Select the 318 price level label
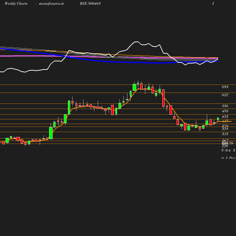236x236 pixels. [x=225, y=134]
